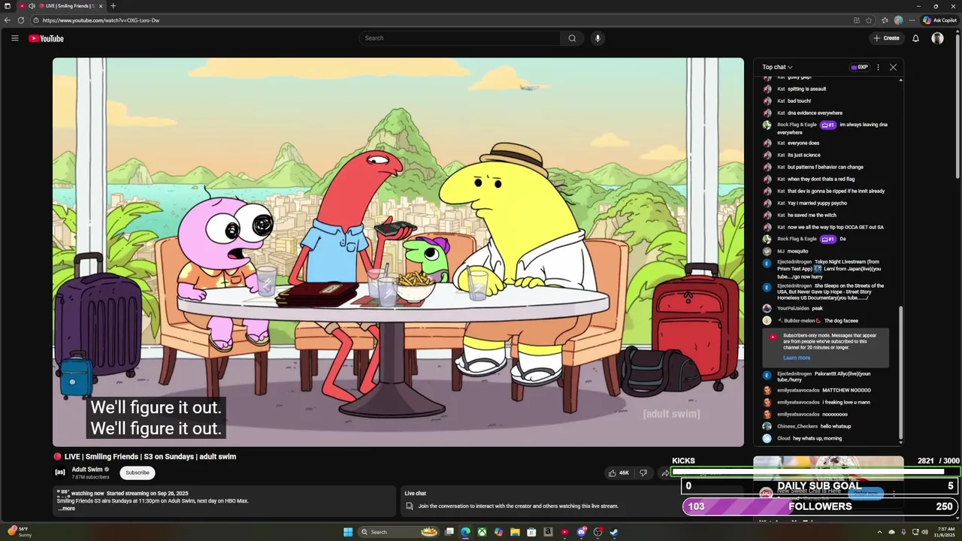The height and width of the screenshot is (541, 962).
Task: Start voice search with the microphone icon
Action: (597, 38)
